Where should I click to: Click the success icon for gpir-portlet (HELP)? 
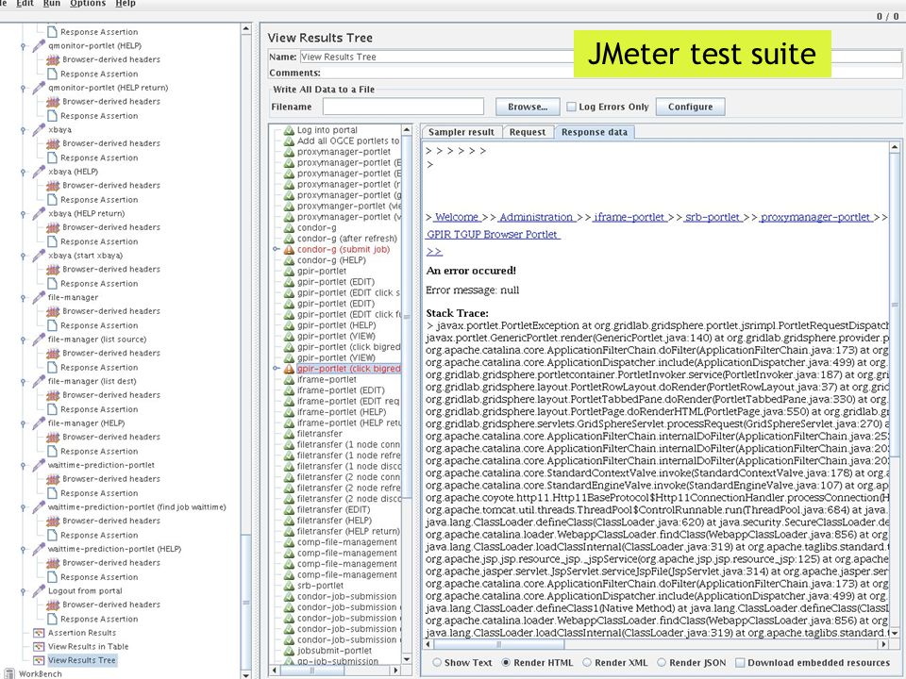289,325
